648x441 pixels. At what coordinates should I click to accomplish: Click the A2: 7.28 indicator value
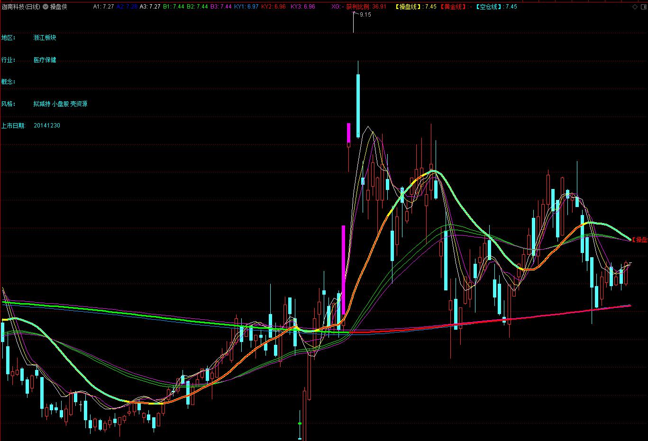coord(127,7)
